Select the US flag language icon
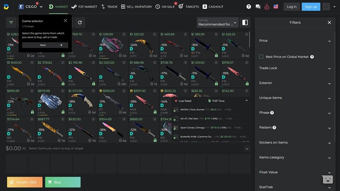Screen dimensions: 340x191 (276, 7)
